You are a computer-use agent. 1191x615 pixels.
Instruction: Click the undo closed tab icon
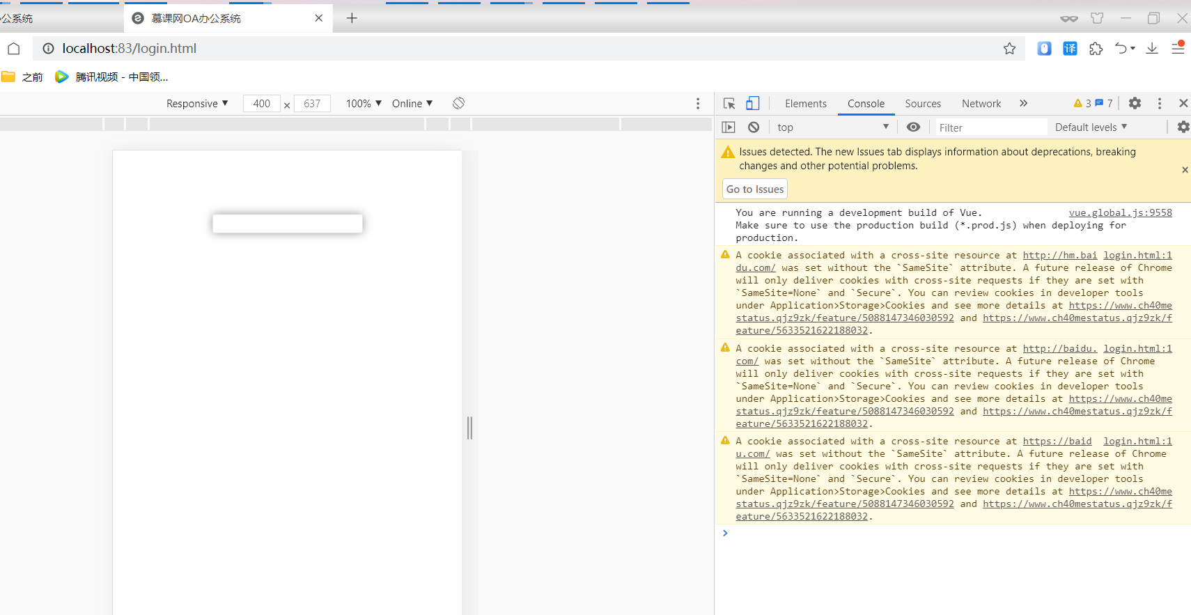pos(1121,48)
